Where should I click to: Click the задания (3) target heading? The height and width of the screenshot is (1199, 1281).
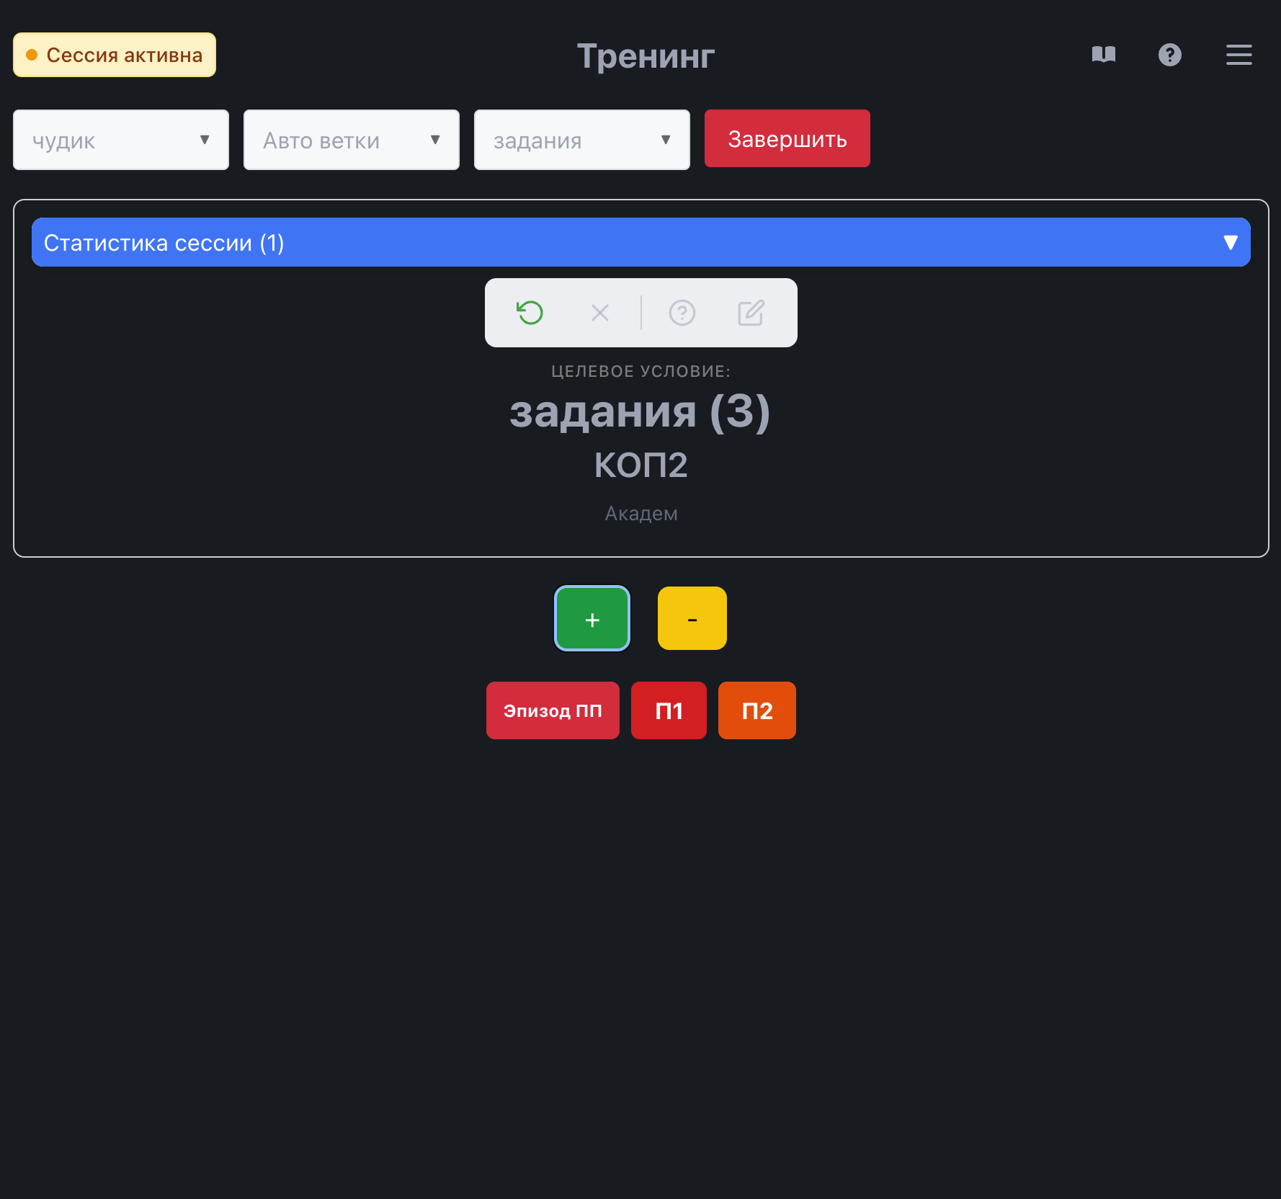tap(640, 412)
